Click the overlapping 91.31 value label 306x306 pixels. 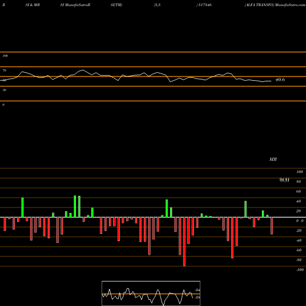285,180
